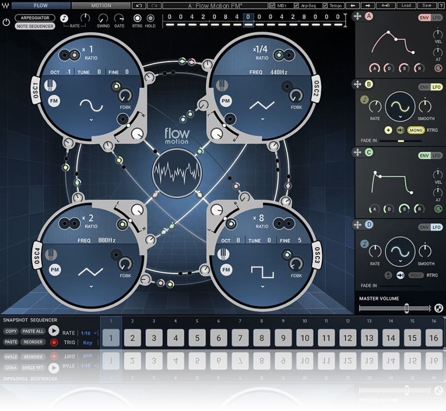Switch modulator A to LFO mode
This screenshot has width=446, height=411.
click(437, 17)
